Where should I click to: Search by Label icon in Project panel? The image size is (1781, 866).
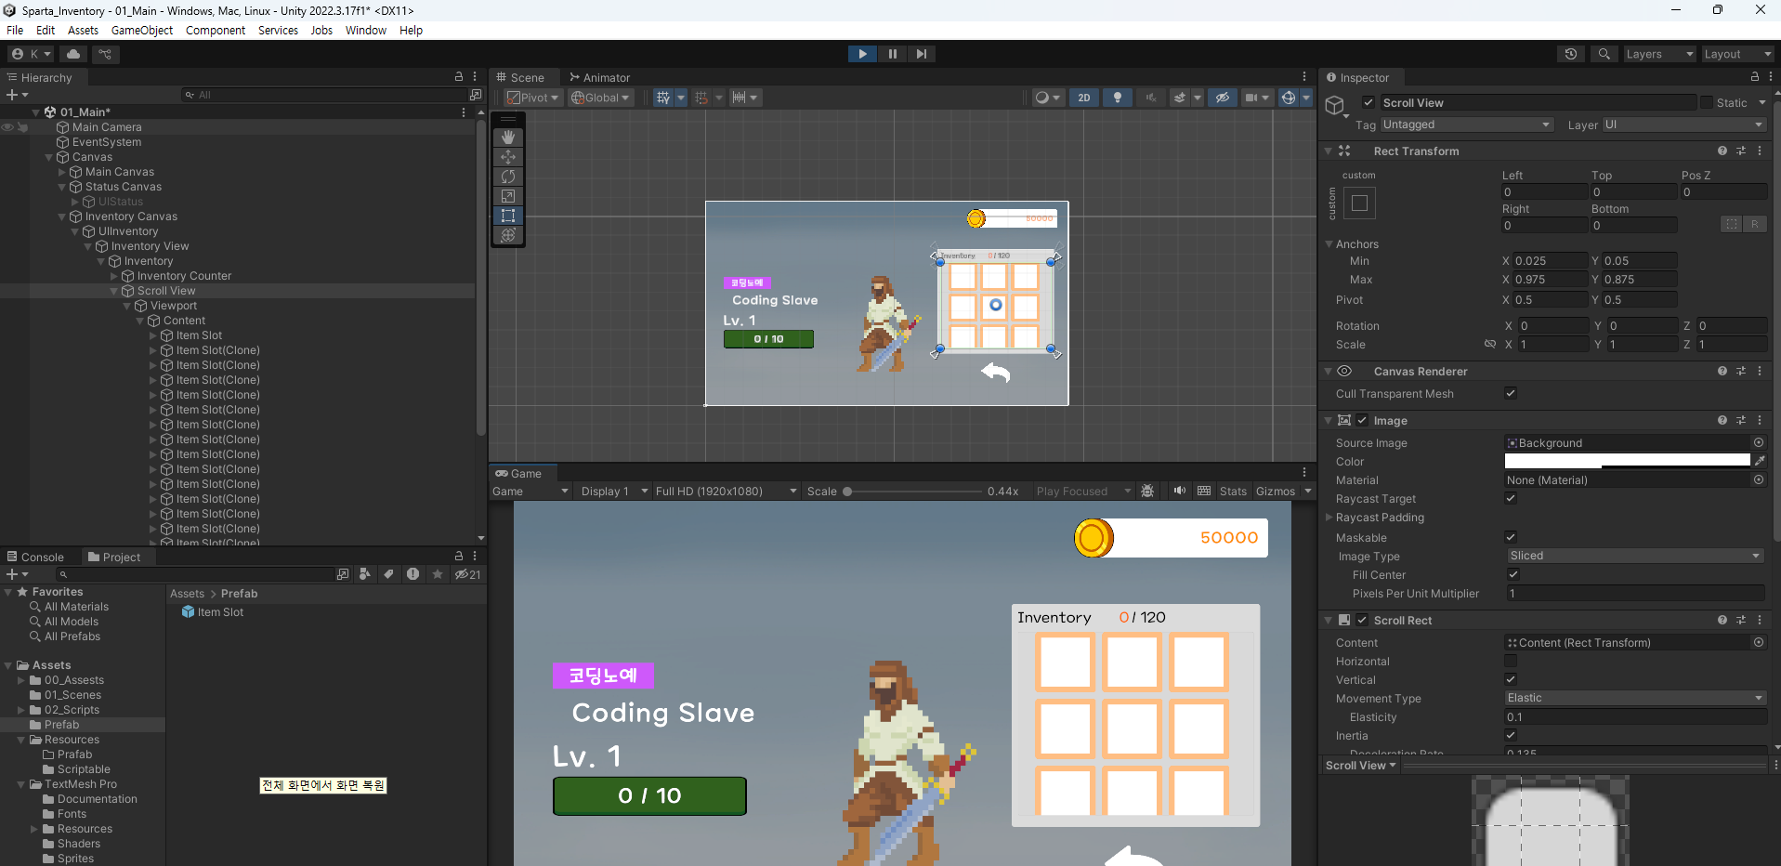(389, 574)
